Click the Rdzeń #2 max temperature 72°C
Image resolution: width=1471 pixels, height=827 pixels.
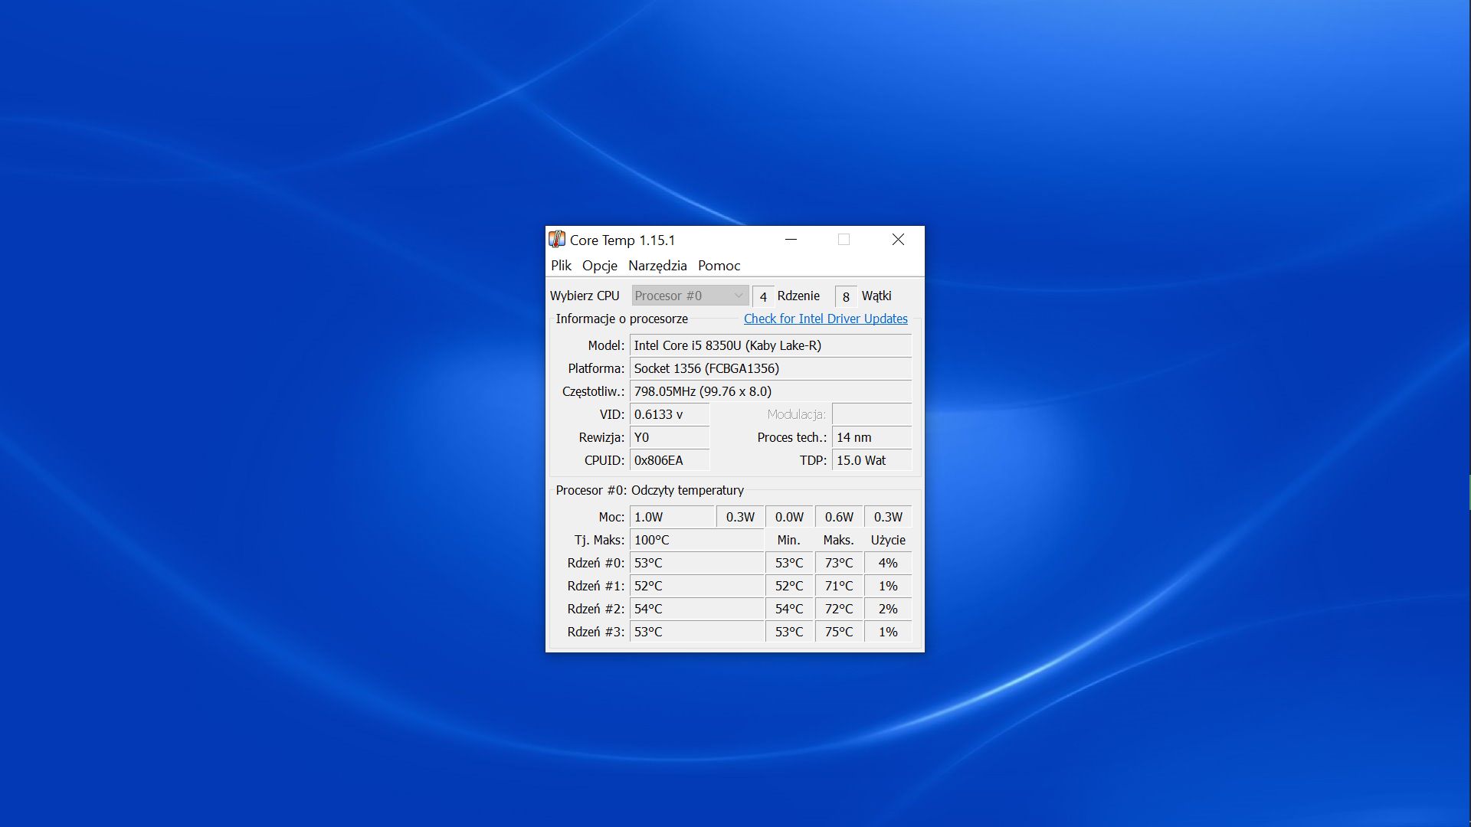[x=839, y=609]
